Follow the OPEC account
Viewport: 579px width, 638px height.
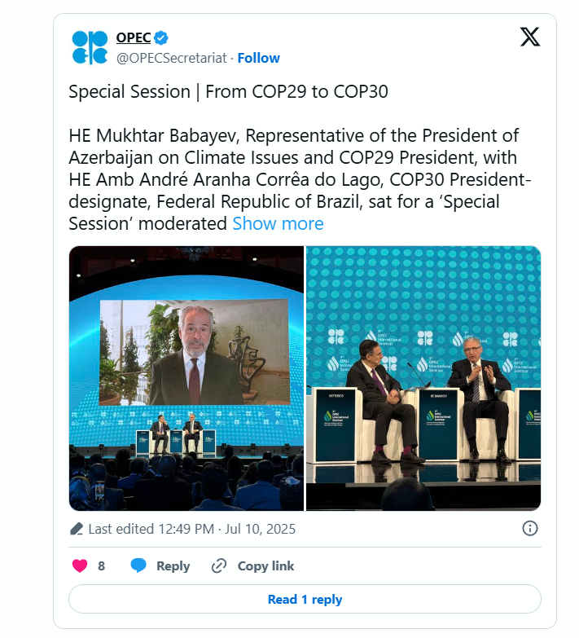pyautogui.click(x=258, y=58)
